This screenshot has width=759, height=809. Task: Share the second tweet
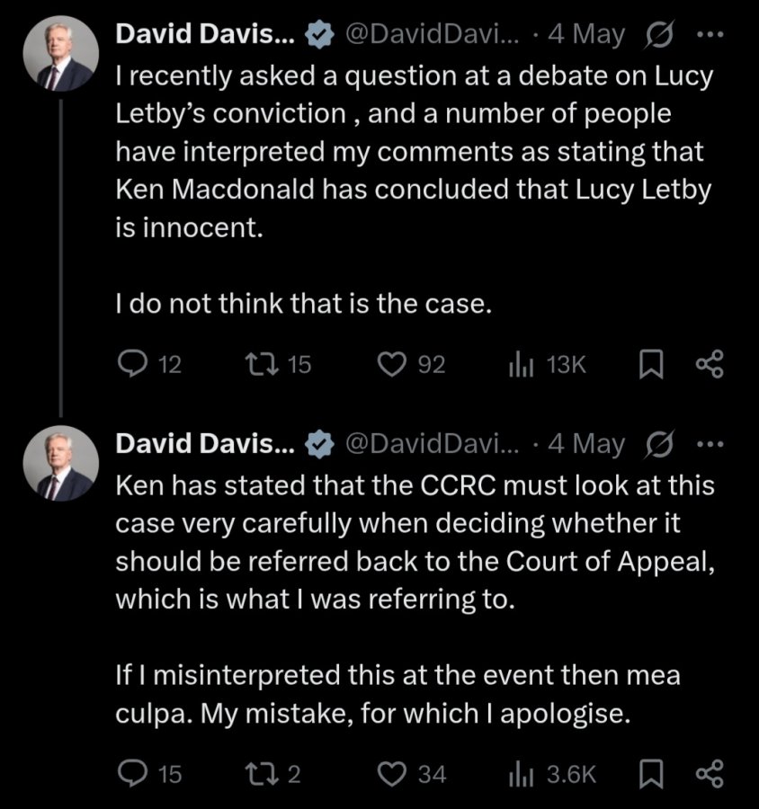(710, 774)
